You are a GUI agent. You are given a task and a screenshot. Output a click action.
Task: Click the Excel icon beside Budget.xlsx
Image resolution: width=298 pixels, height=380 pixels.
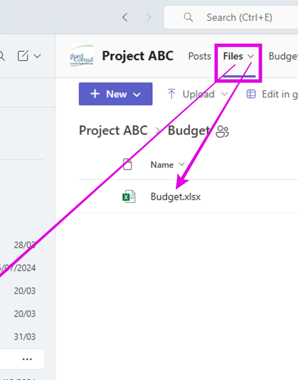point(129,197)
